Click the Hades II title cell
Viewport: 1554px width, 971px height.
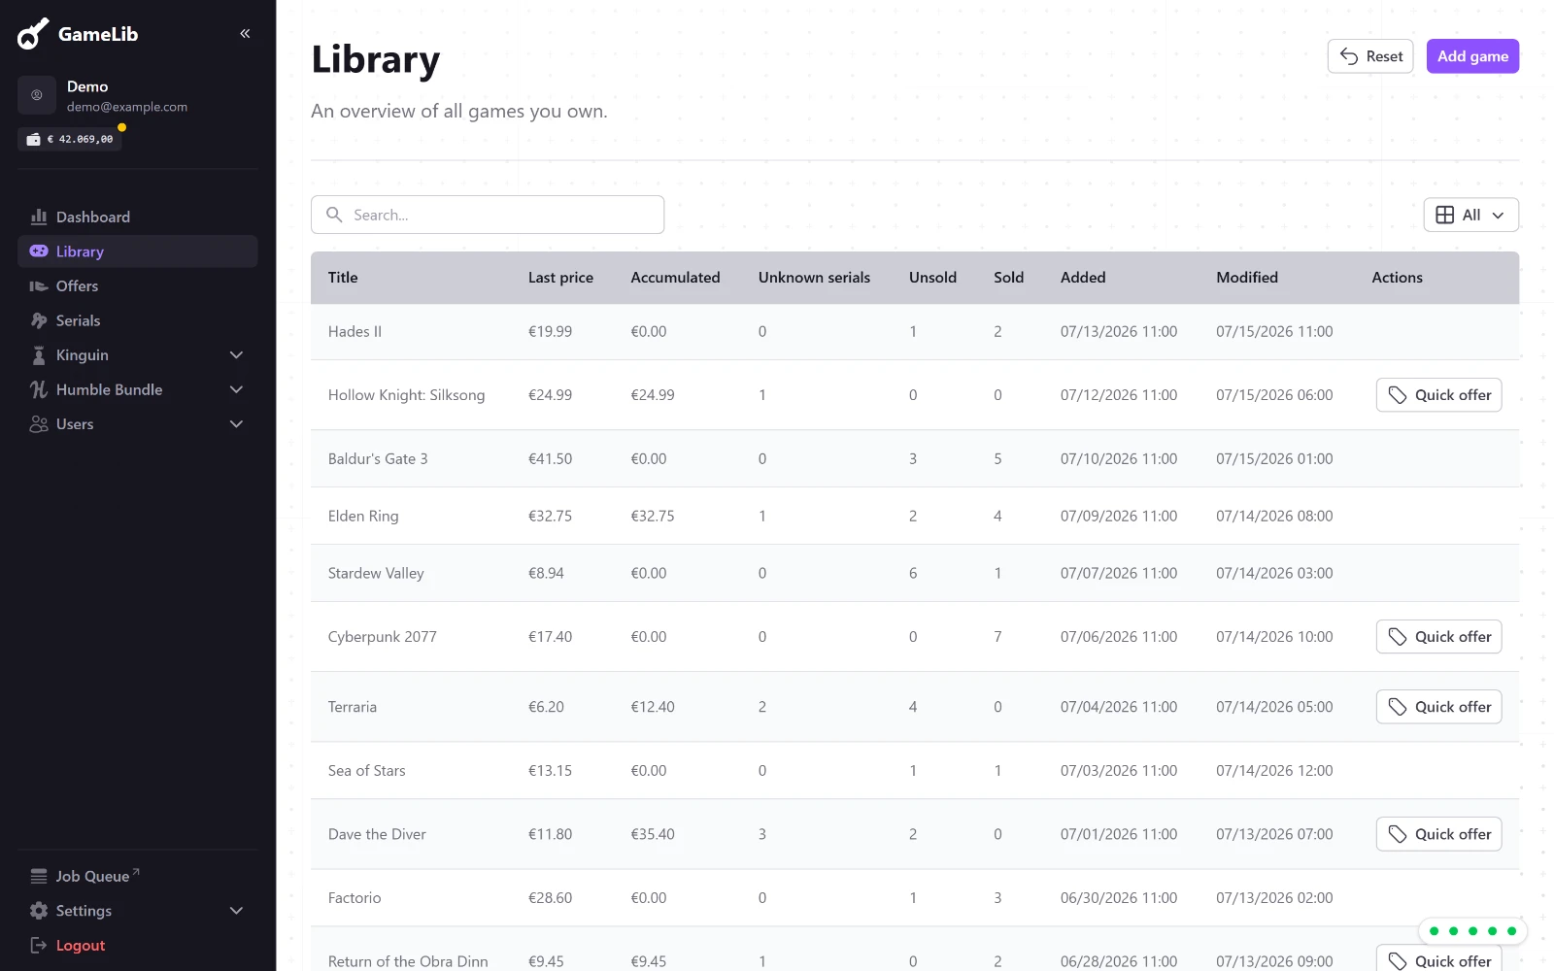(x=355, y=332)
